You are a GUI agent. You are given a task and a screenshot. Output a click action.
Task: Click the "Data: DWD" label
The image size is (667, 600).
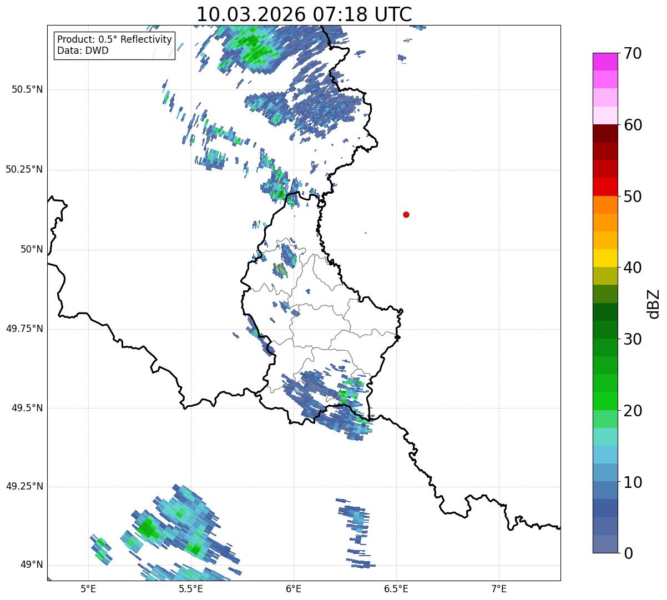coord(83,51)
